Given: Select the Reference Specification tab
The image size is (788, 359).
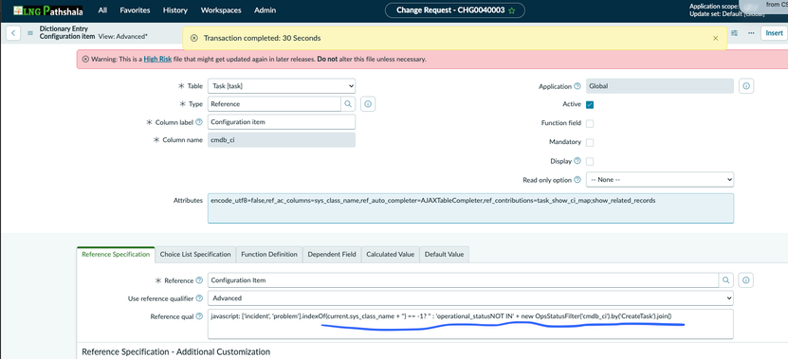Looking at the screenshot, I should pos(116,254).
